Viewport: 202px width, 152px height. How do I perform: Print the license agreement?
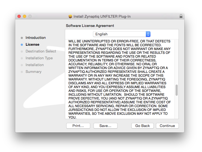pyautogui.click(x=78, y=126)
